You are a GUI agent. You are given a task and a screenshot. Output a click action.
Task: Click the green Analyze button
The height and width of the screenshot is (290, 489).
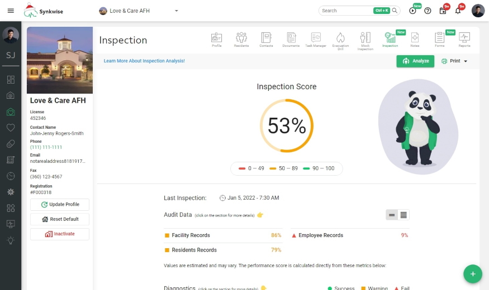coord(415,61)
